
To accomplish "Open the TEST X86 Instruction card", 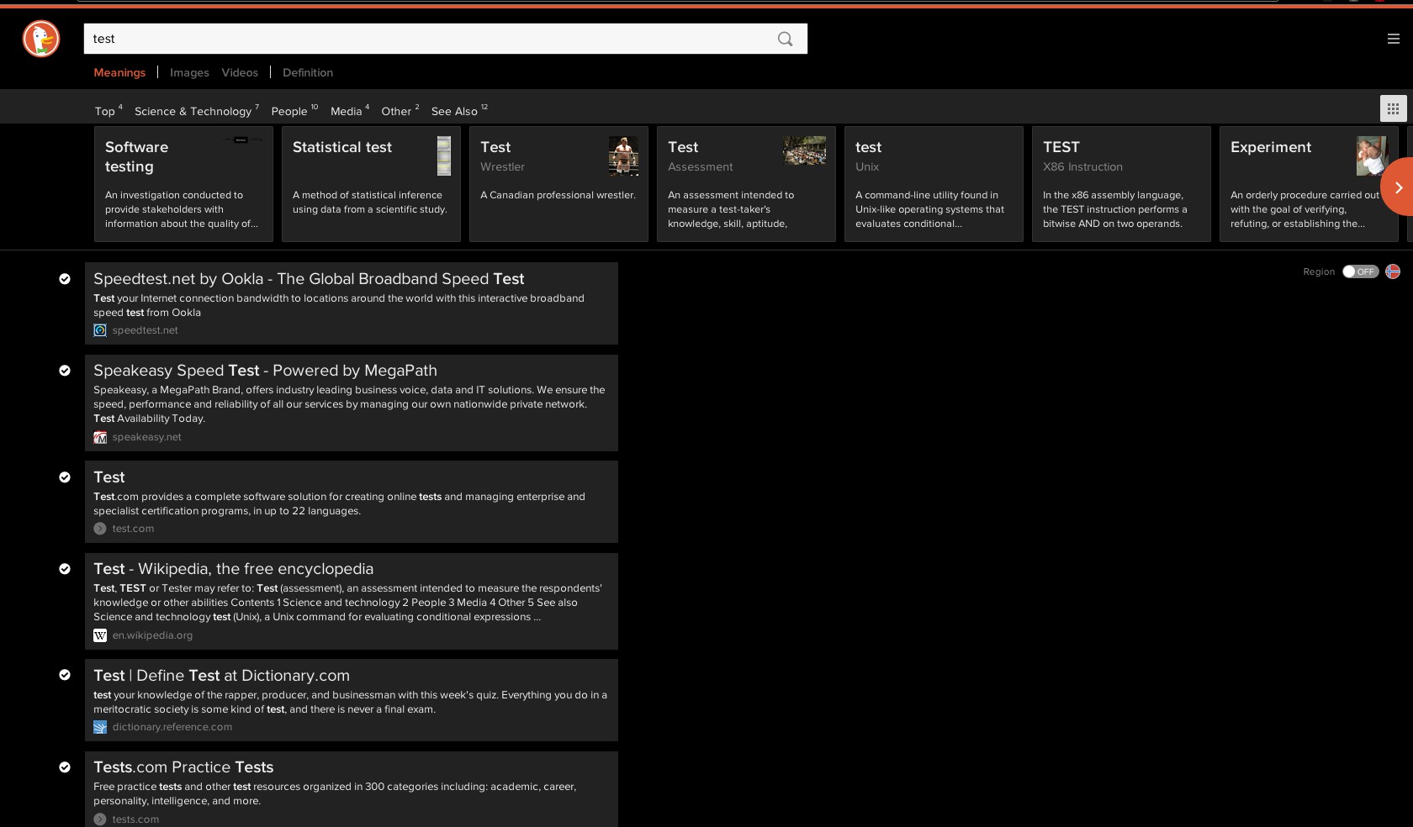I will pos(1121,184).
